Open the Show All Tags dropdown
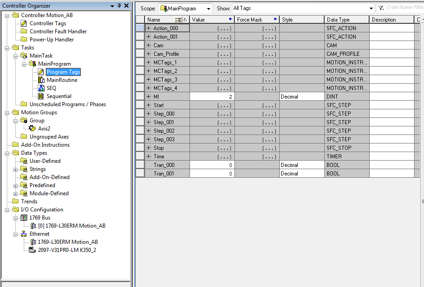 pyautogui.click(x=371, y=9)
